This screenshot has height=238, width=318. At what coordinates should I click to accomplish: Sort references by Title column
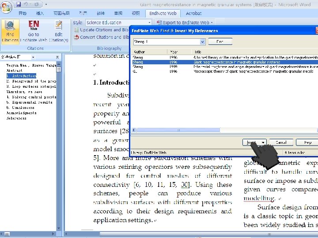pyautogui.click(x=254, y=52)
